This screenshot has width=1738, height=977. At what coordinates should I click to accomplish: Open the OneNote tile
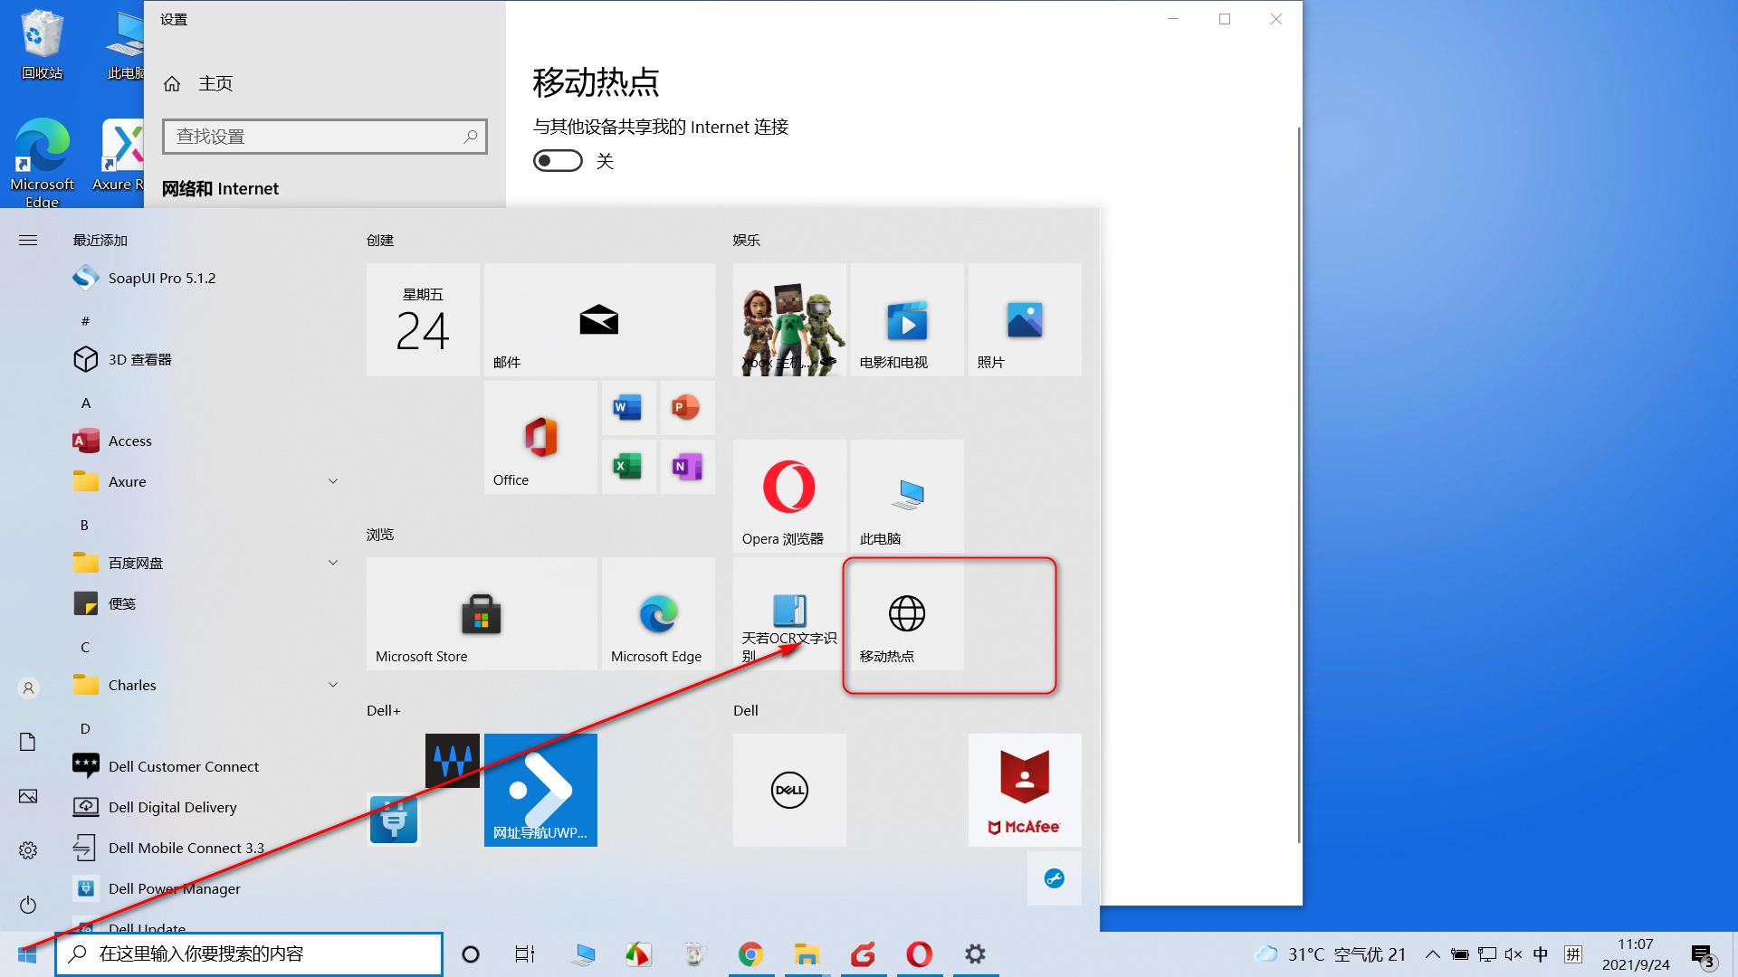(x=687, y=467)
